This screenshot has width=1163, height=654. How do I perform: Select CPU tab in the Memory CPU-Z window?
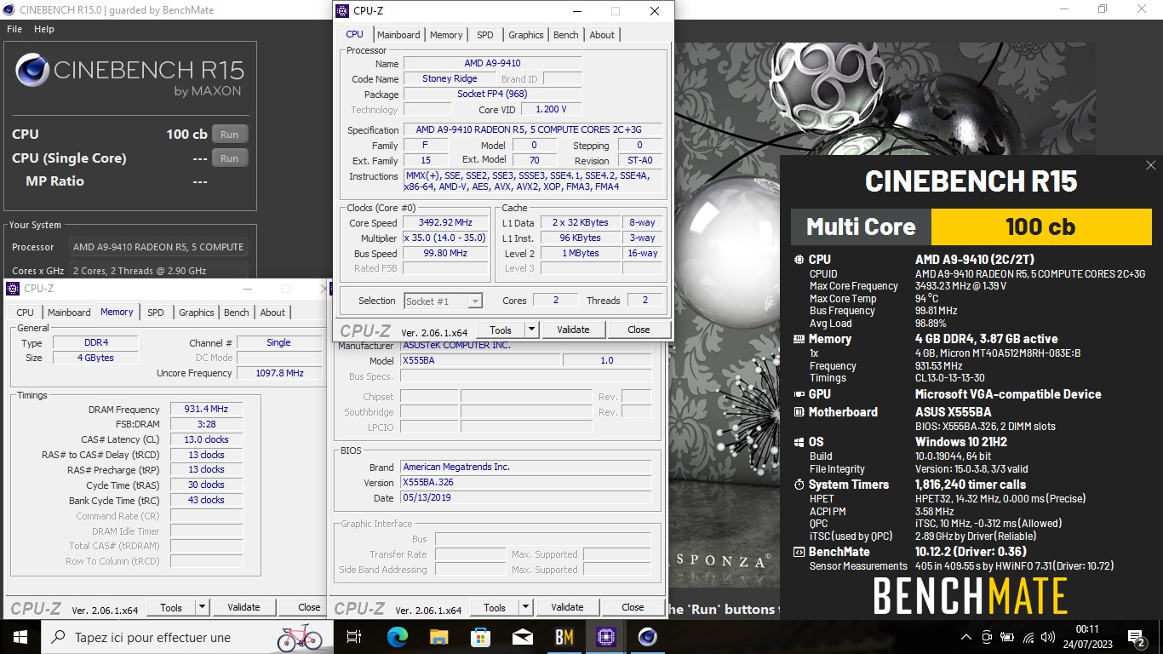pos(26,313)
